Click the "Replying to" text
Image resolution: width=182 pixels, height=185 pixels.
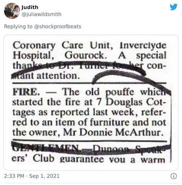(18, 26)
